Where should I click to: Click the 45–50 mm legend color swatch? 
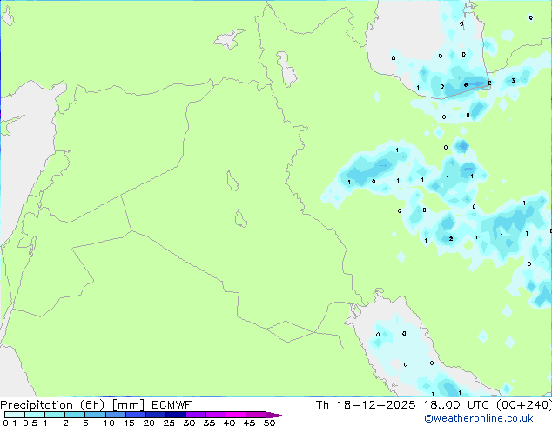tap(256, 415)
